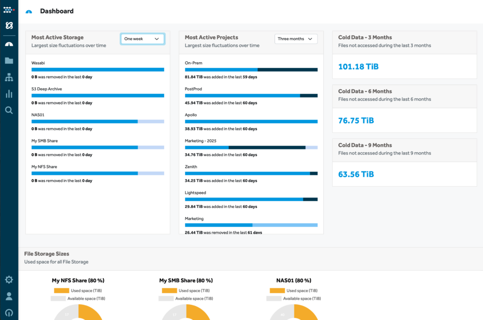Toggle Available space legend for NAS01 chart
This screenshot has width=483, height=320.
[293, 298]
